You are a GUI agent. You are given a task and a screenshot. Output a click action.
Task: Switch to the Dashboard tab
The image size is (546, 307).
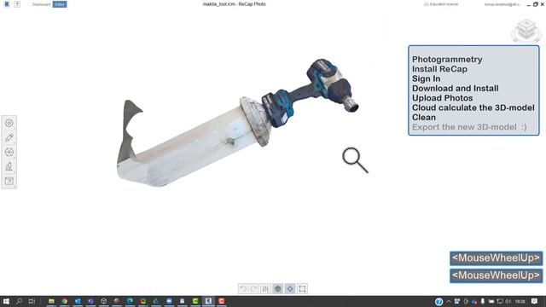point(41,4)
